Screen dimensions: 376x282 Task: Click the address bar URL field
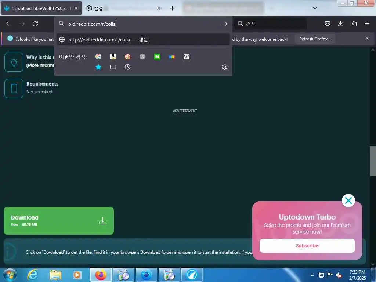143,24
